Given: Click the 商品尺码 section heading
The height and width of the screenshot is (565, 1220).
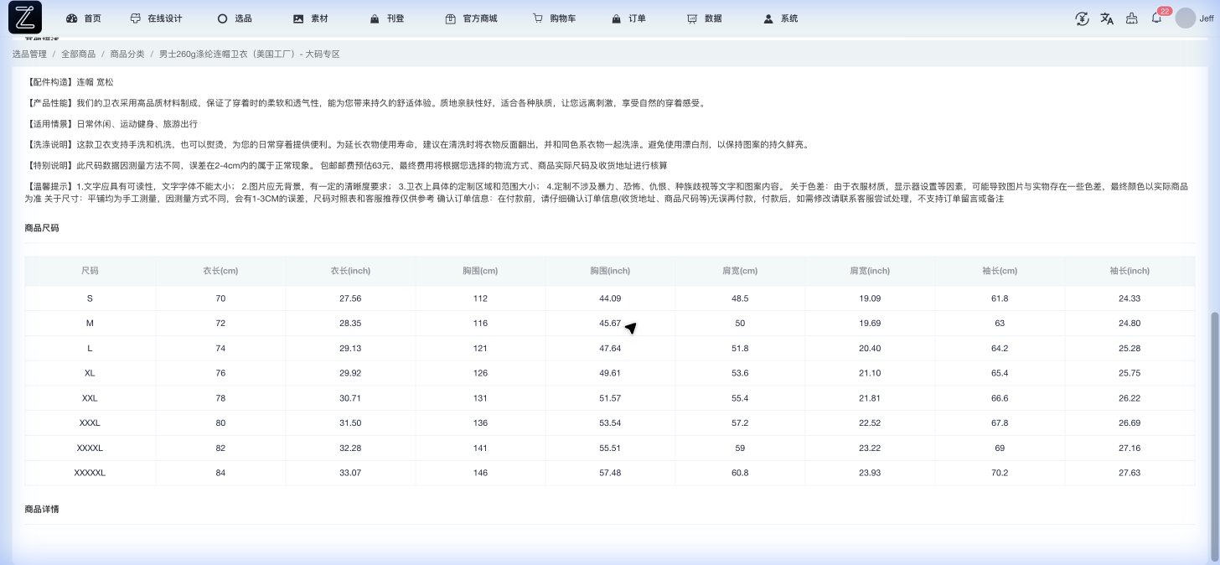Looking at the screenshot, I should (x=42, y=228).
